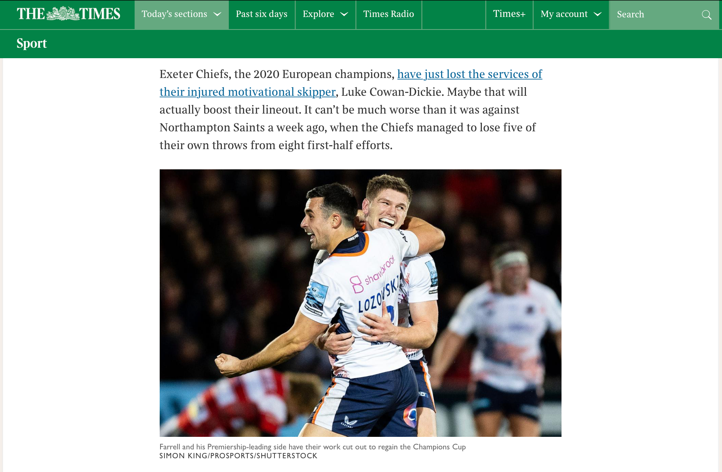
Task: Expand Today's sections chevron
Action: coord(217,15)
